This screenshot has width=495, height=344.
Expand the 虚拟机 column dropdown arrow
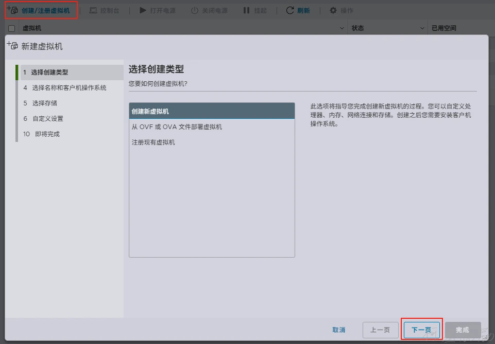343,28
